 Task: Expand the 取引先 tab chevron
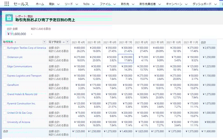pos(133,4)
